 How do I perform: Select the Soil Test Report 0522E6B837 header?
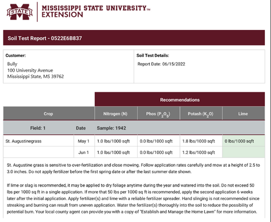click(134, 38)
